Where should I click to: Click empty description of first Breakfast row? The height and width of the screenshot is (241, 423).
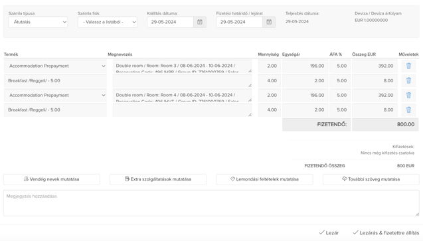click(x=183, y=80)
